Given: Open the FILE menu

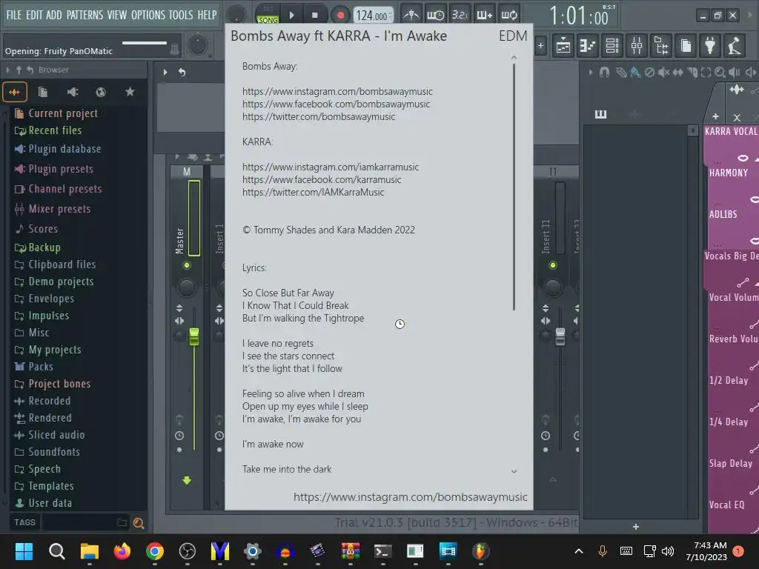Looking at the screenshot, I should [14, 15].
